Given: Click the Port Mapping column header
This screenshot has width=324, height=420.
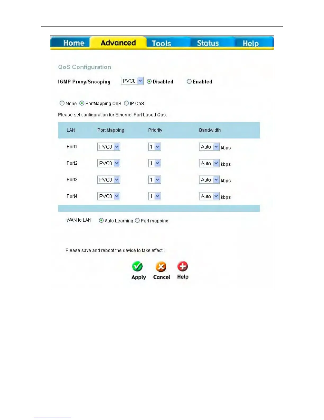Looking at the screenshot, I should coord(111,130).
